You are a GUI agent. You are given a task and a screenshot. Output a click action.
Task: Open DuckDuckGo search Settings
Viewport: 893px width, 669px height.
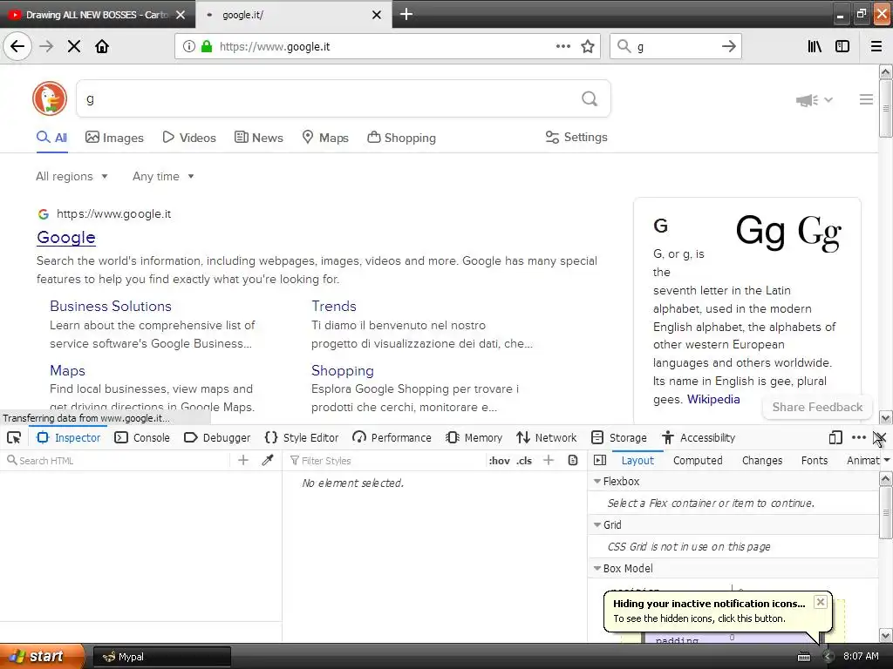576,137
